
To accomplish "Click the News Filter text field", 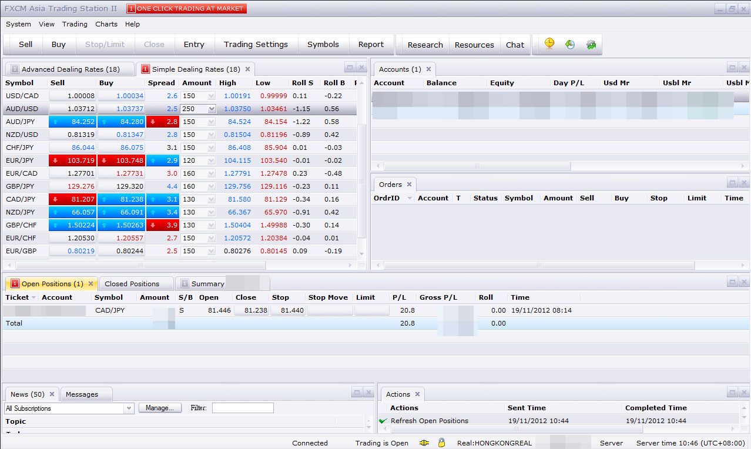I will 243,408.
